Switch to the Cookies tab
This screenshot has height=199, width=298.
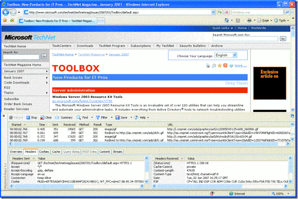(x=44, y=152)
